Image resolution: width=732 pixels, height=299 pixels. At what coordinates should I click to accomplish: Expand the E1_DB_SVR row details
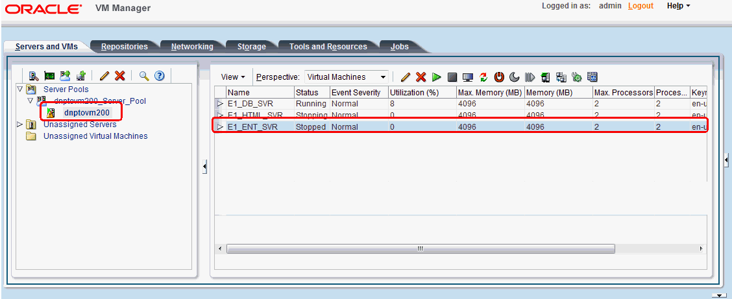pyautogui.click(x=221, y=104)
